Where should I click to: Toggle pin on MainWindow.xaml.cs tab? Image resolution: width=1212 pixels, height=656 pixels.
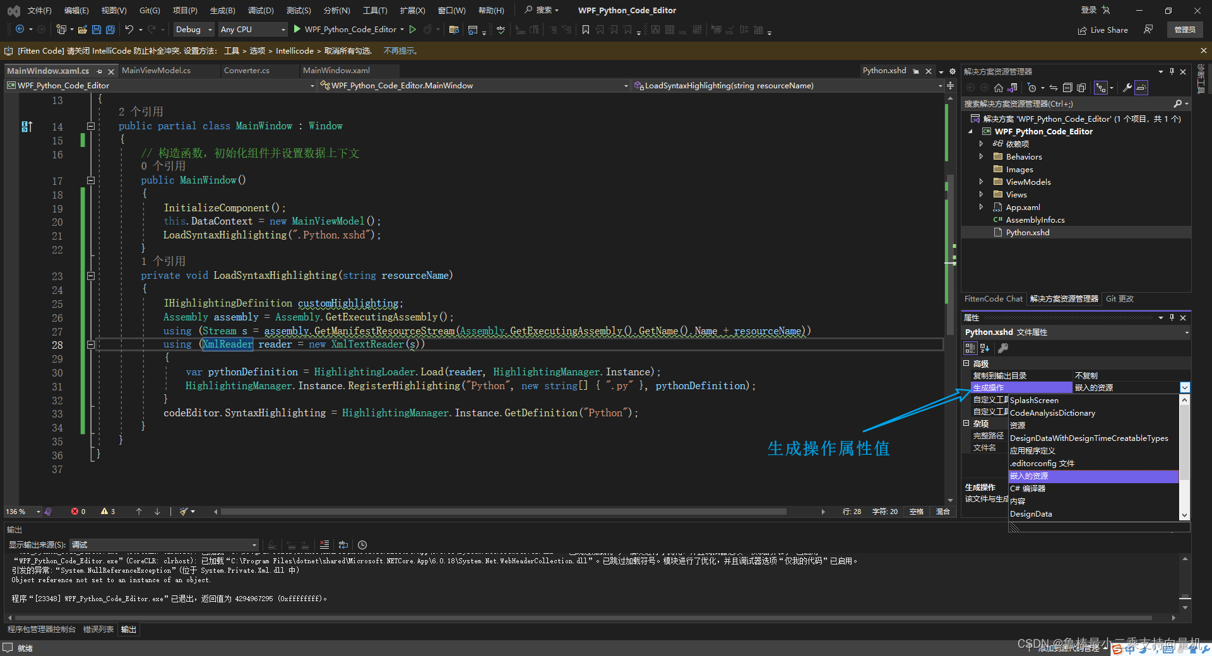(99, 71)
